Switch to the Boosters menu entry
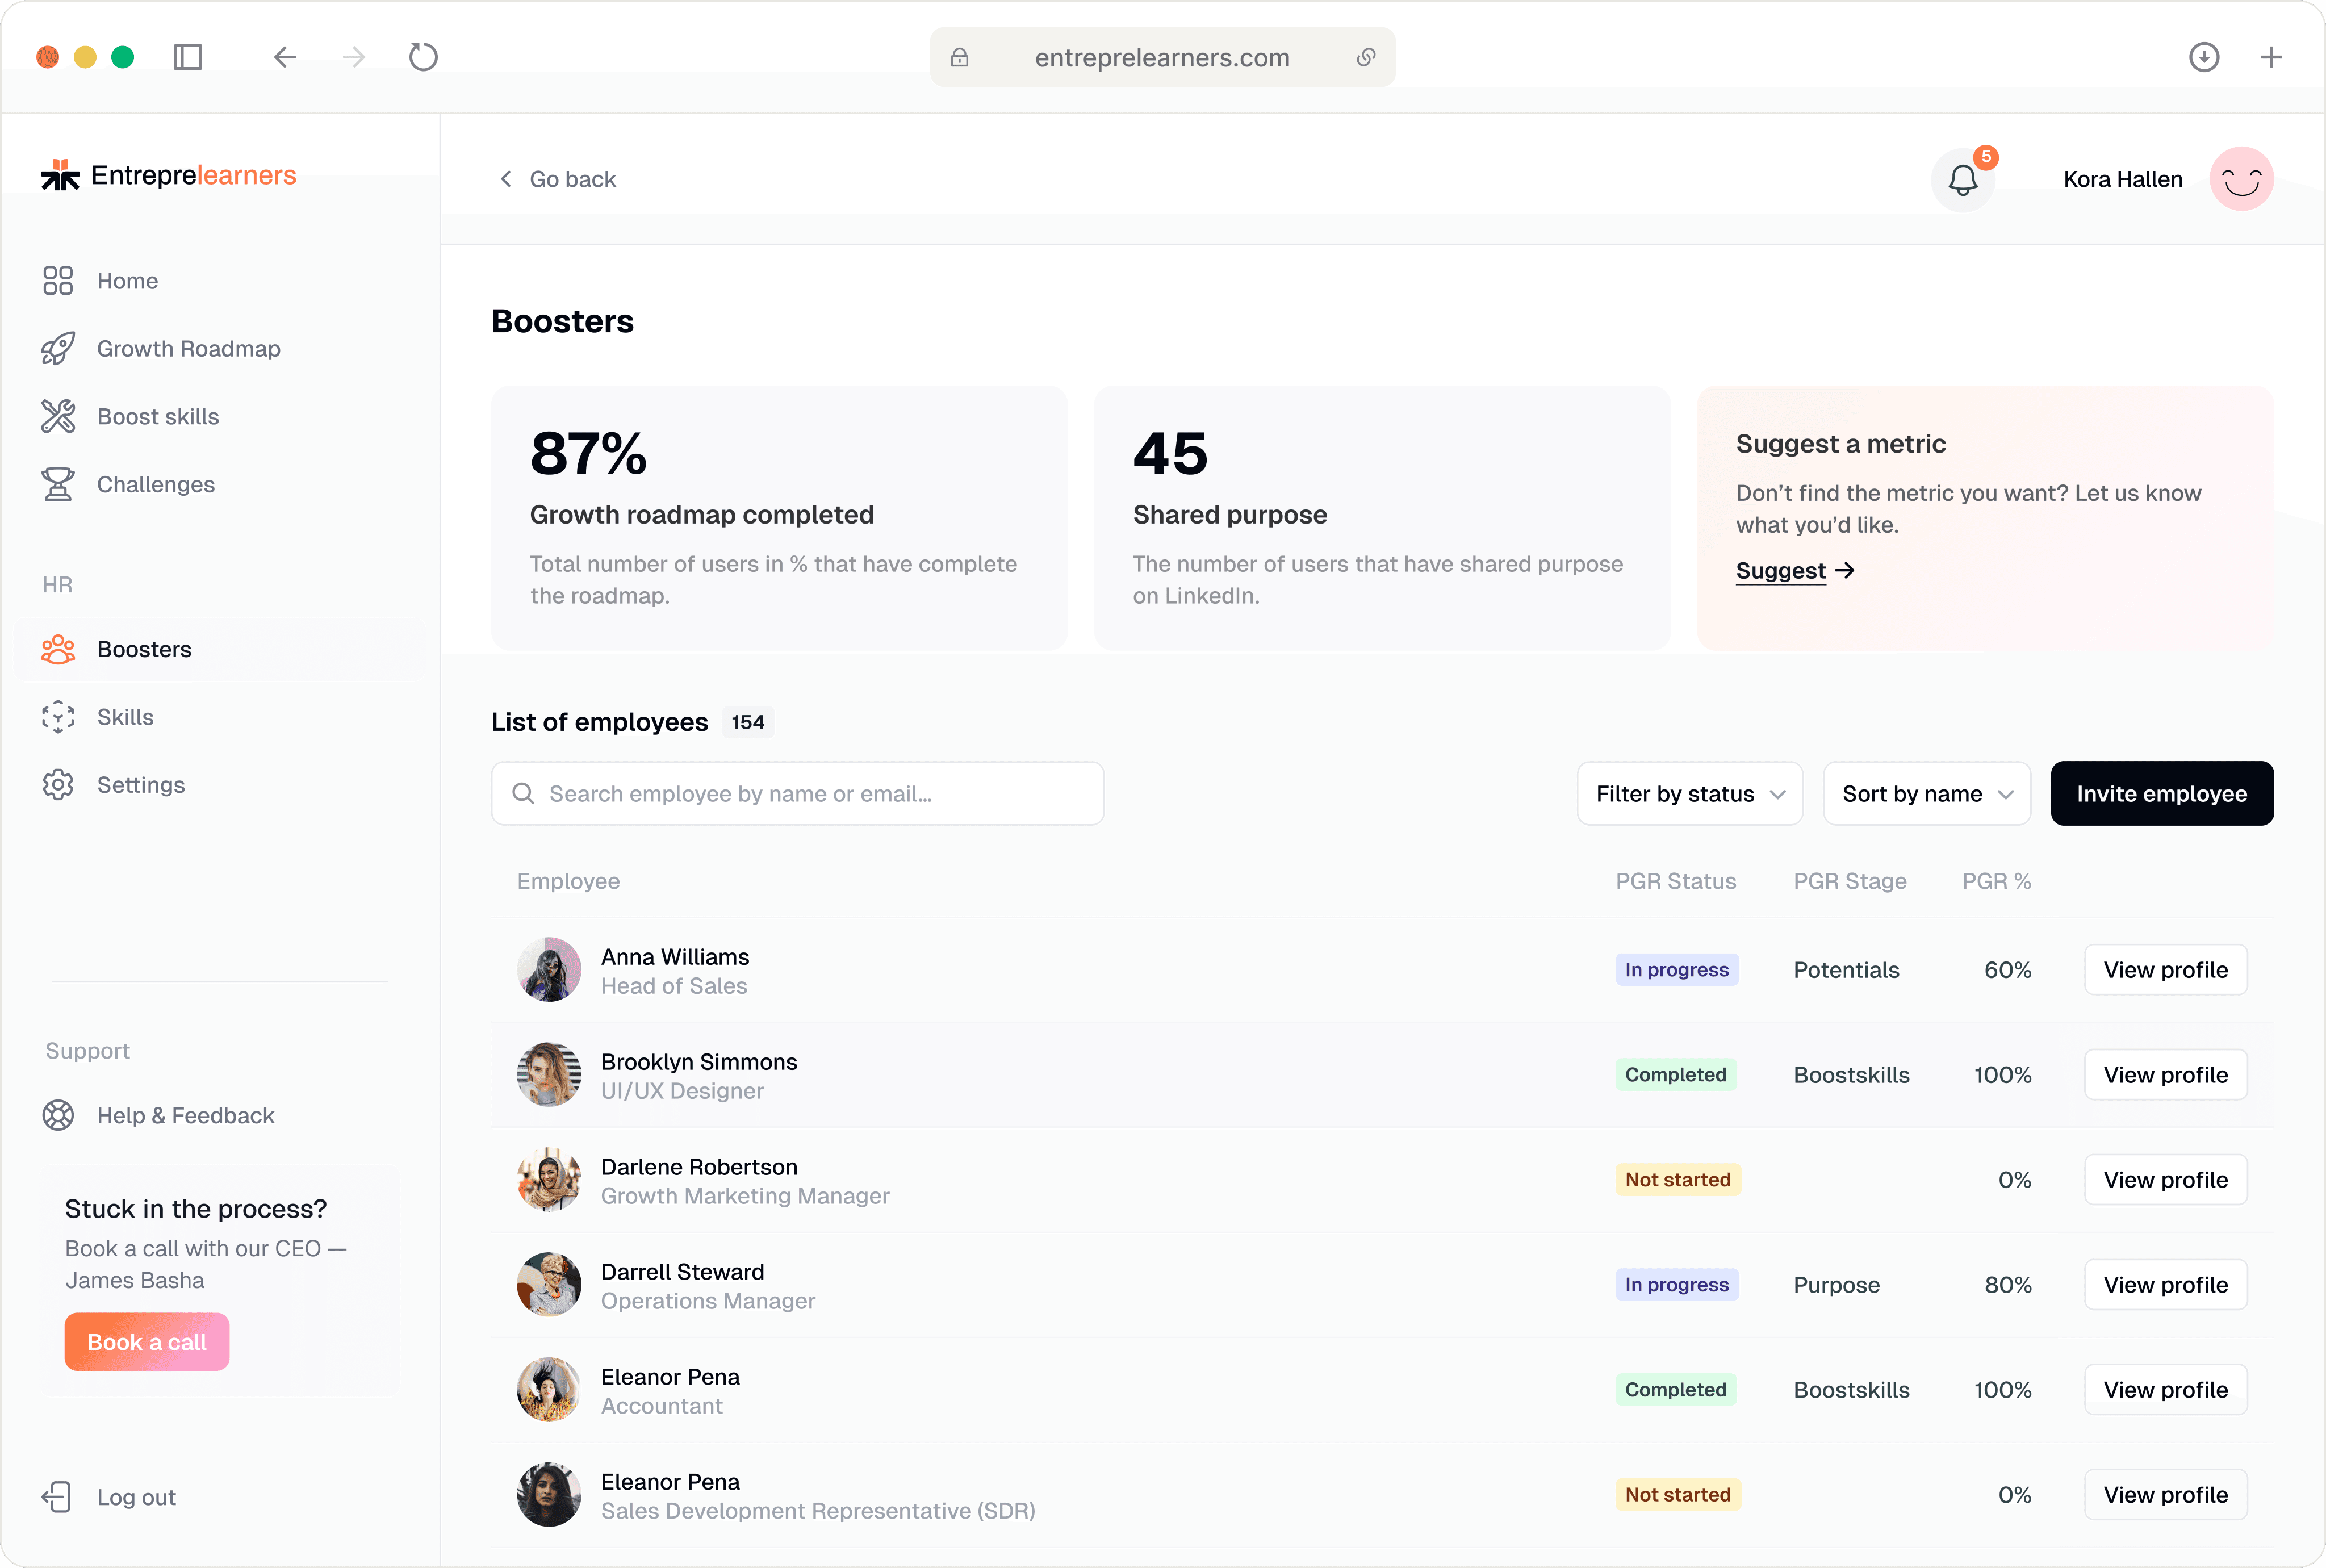The width and height of the screenshot is (2326, 1568). tap(144, 649)
